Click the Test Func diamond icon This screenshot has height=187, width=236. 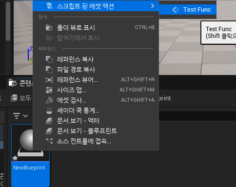(x=176, y=10)
